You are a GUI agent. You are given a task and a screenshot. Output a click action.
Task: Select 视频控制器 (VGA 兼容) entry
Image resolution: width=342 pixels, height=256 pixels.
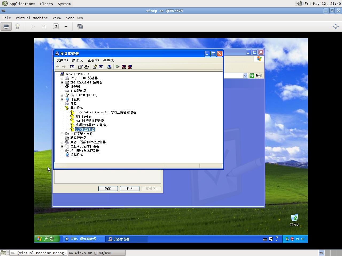pos(91,125)
